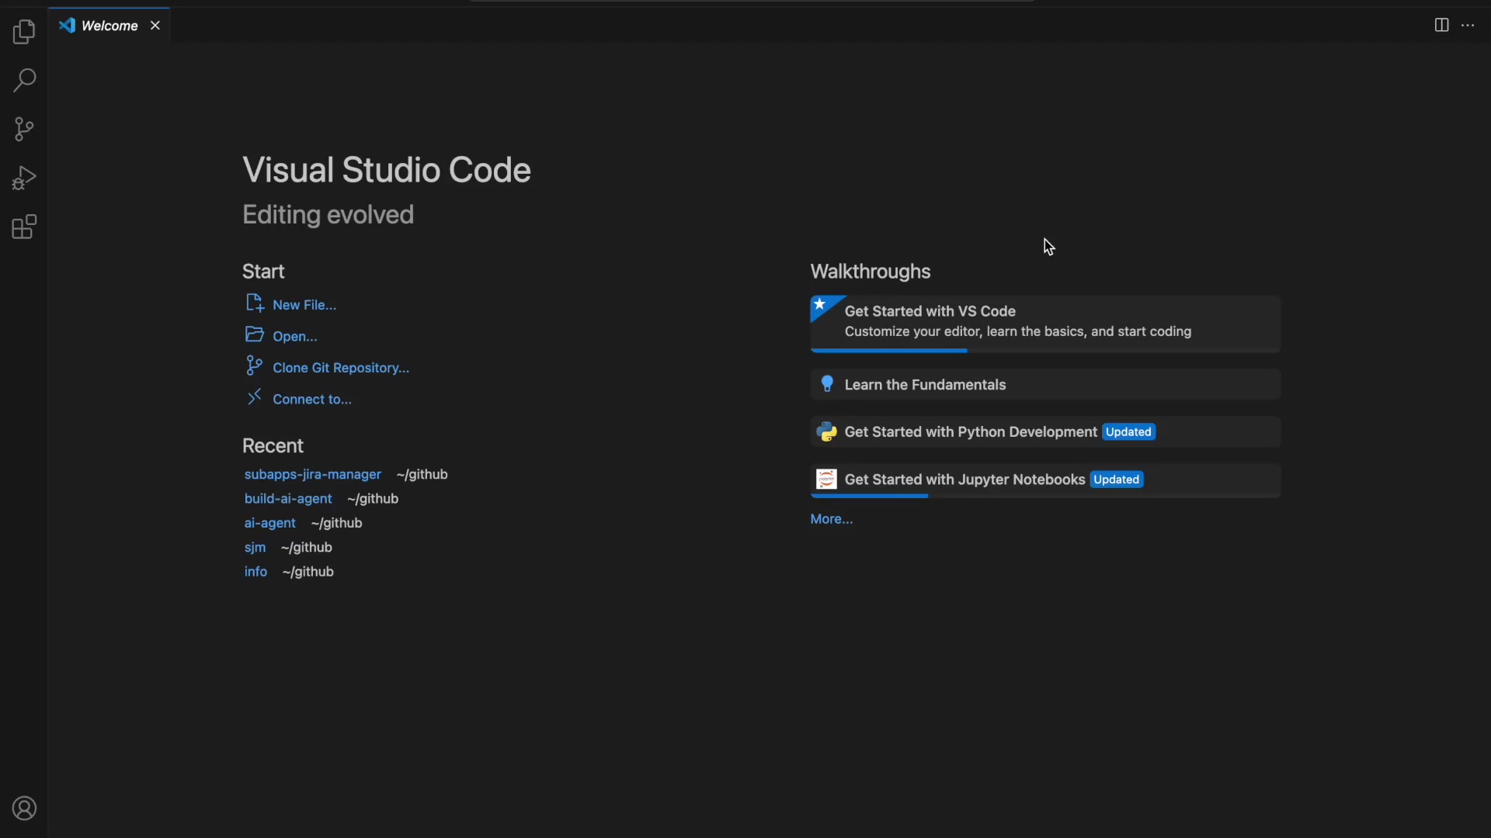This screenshot has width=1491, height=838.
Task: Open recent folder subapps-jira-manager
Action: 313,474
